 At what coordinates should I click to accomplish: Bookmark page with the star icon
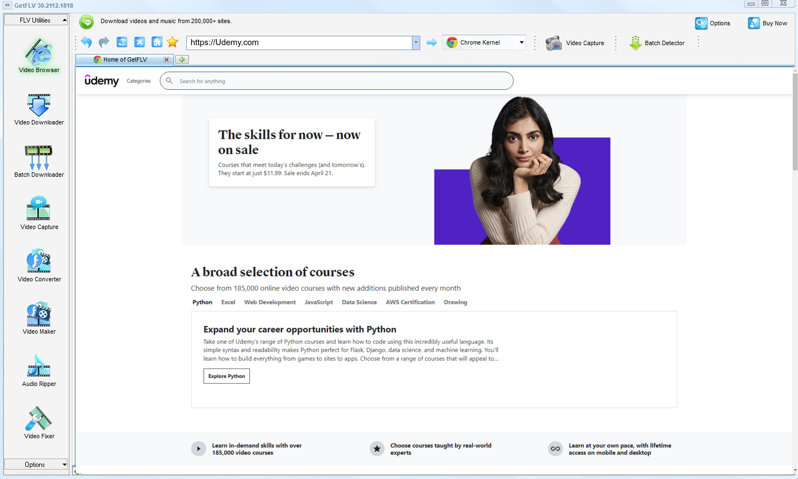173,42
